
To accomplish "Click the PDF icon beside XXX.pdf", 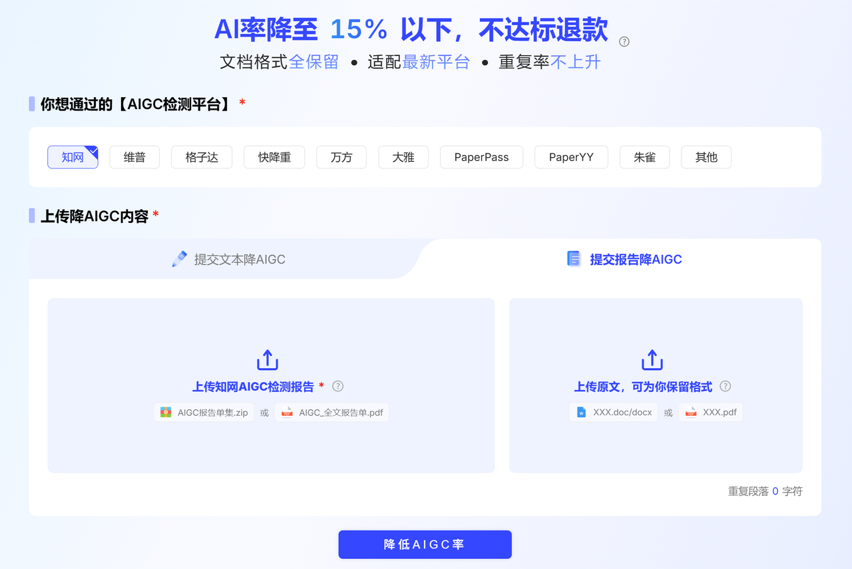I will click(x=691, y=412).
